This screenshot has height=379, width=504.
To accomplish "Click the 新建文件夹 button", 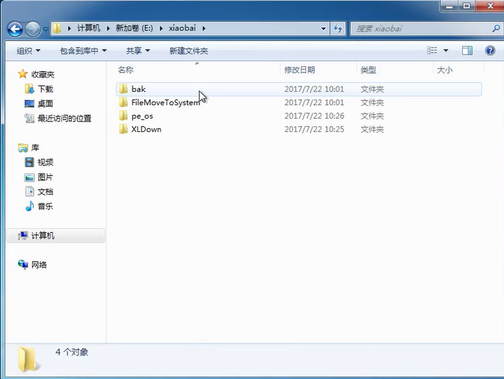I will point(188,51).
